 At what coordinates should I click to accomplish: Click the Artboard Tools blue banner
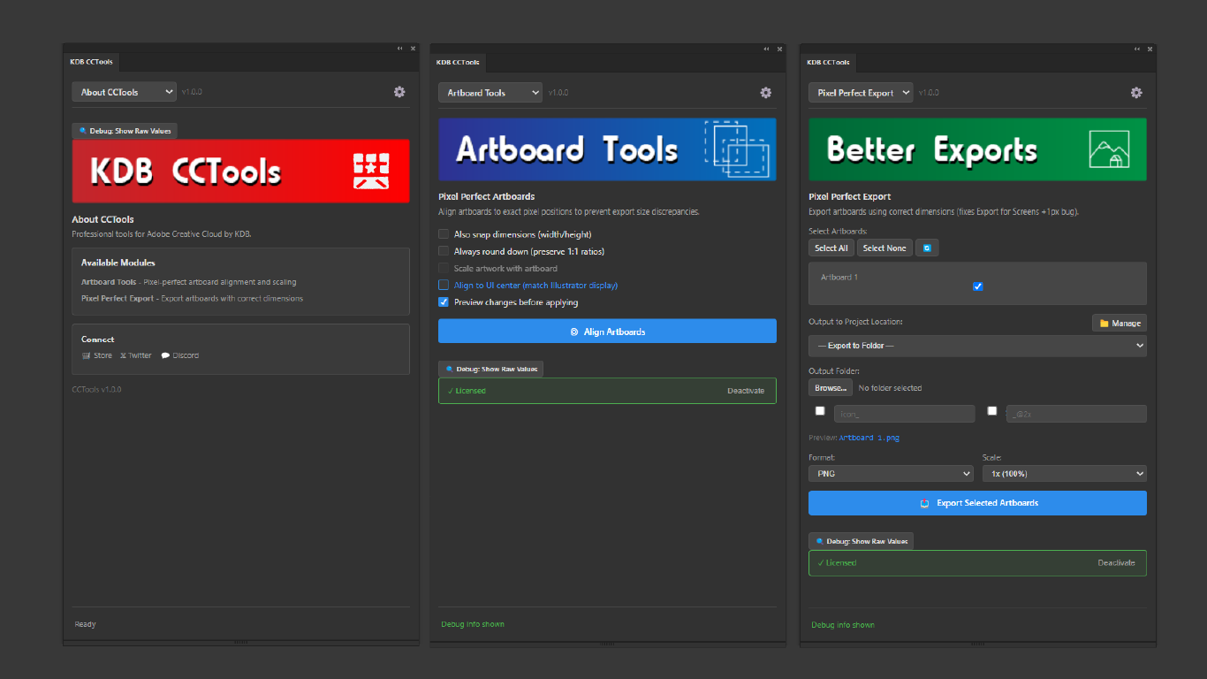(x=607, y=149)
